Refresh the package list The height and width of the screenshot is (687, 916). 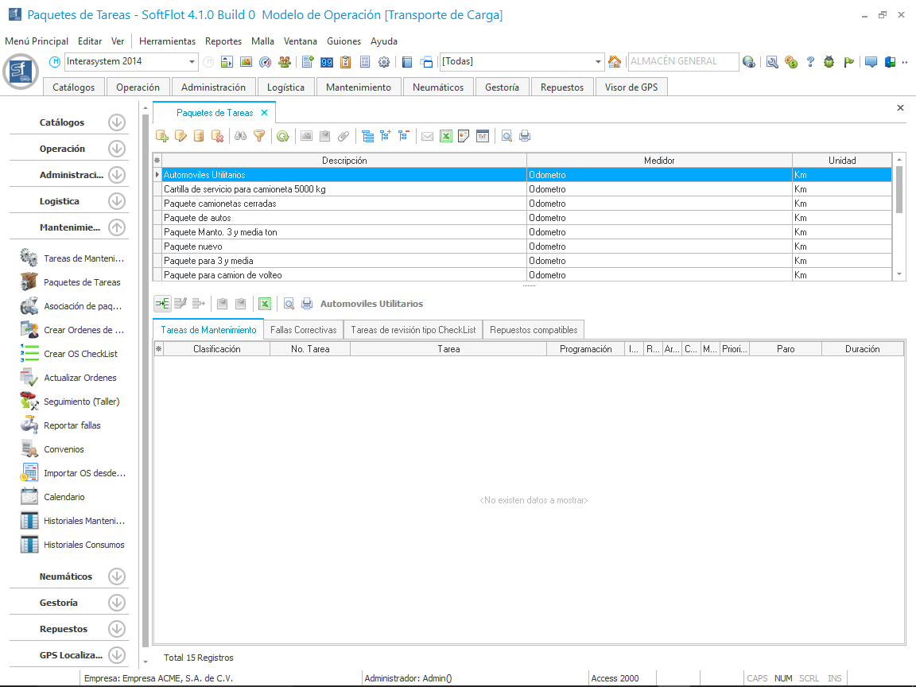click(283, 136)
